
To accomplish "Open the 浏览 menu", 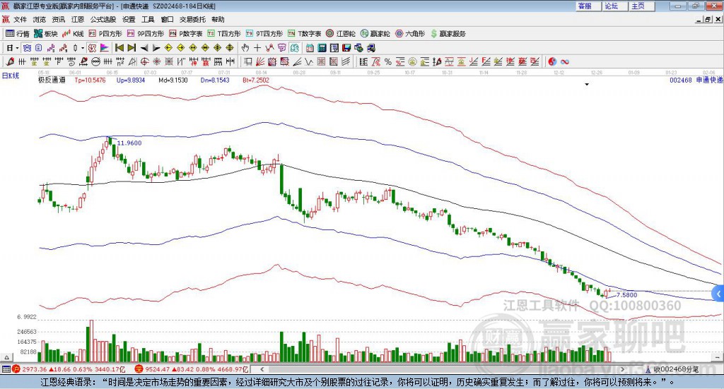I will (x=40, y=19).
